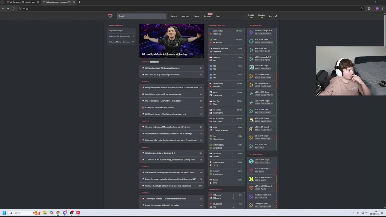The image size is (386, 217).
Task: Open the Masters London 2026 logo
Action: click(251, 197)
